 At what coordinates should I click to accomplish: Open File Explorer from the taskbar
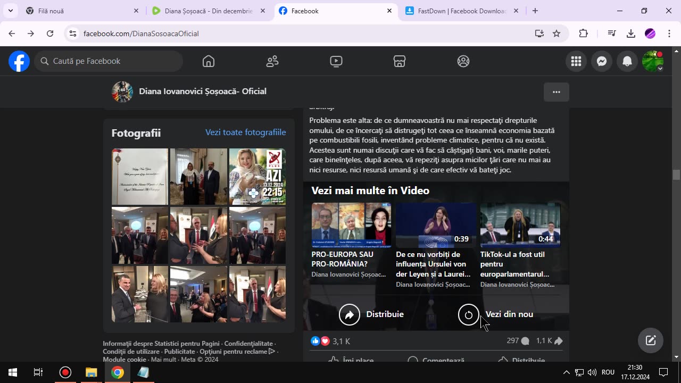click(92, 372)
